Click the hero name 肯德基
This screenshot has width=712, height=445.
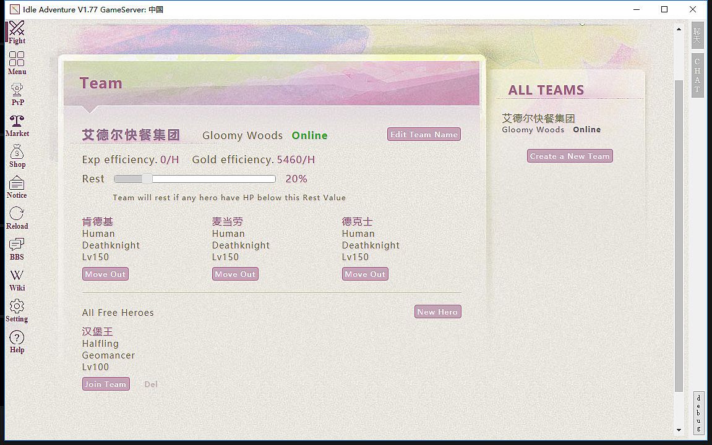tap(98, 221)
